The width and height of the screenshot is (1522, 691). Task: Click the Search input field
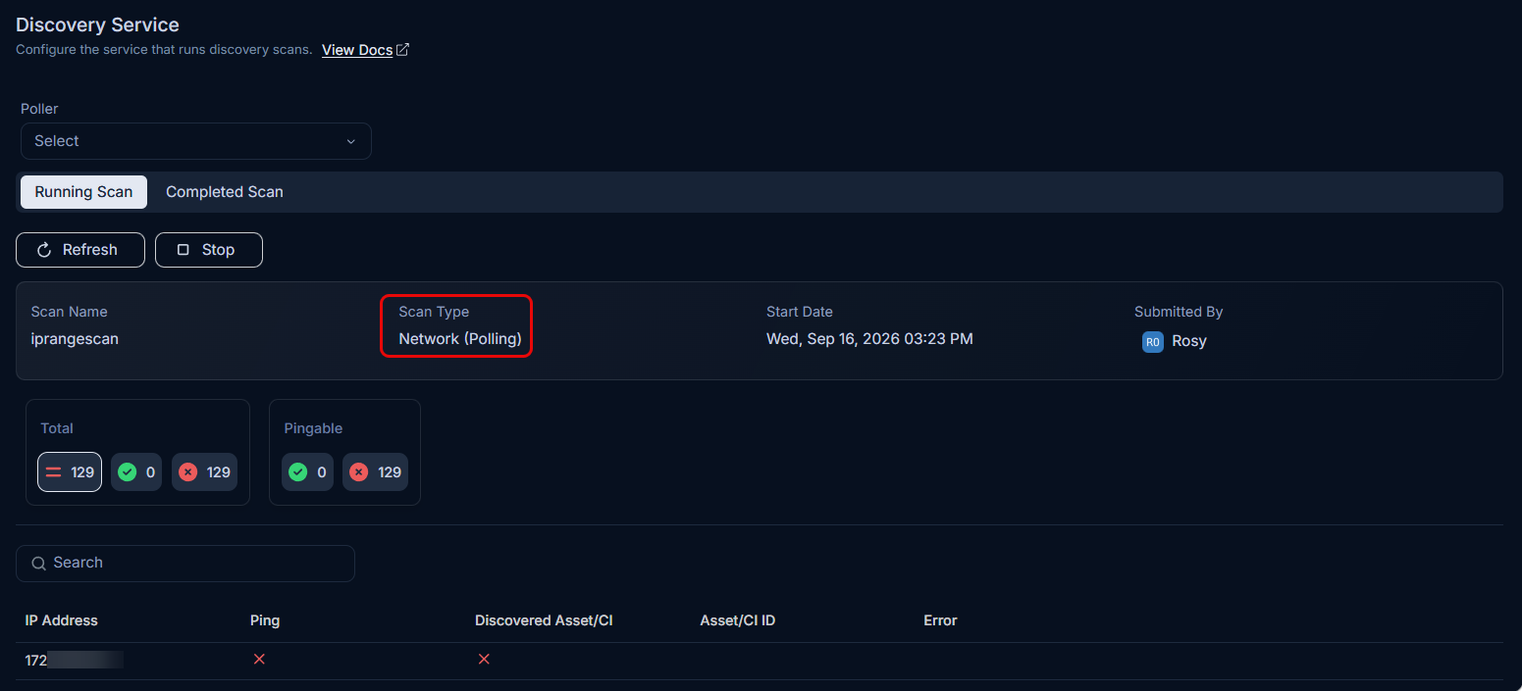(185, 564)
